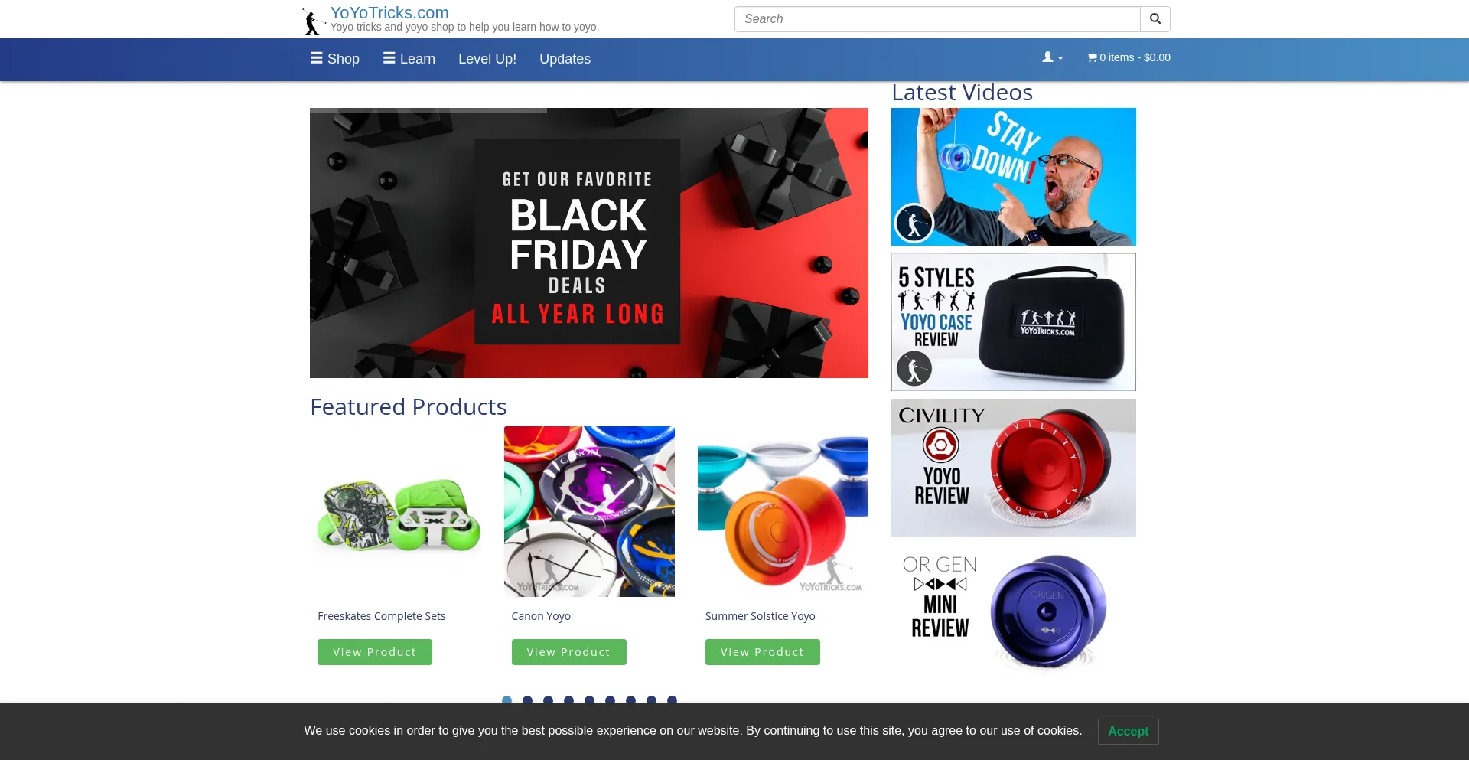Click the YoYoTricks yoyo player logo
Image resolution: width=1469 pixels, height=760 pixels.
tap(312, 21)
